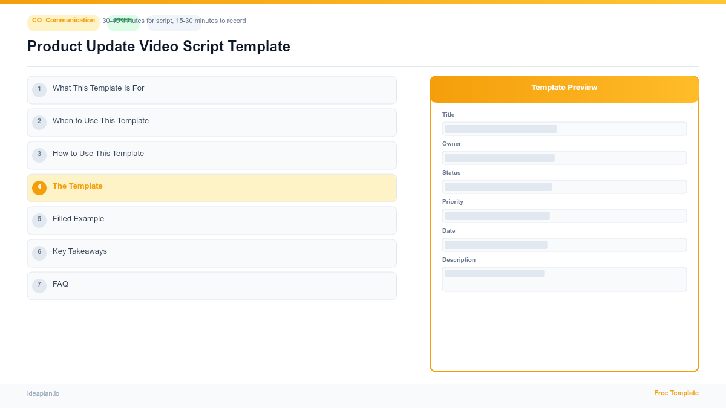Click the green FREE badge
726x408 pixels.
[x=123, y=22]
